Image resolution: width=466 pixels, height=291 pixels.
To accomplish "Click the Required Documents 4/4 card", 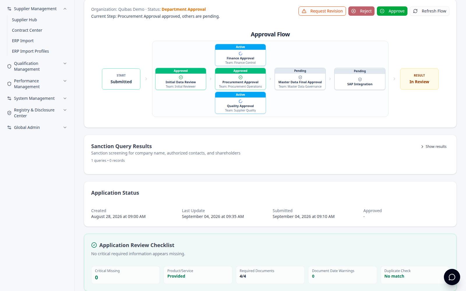I will coord(270,275).
